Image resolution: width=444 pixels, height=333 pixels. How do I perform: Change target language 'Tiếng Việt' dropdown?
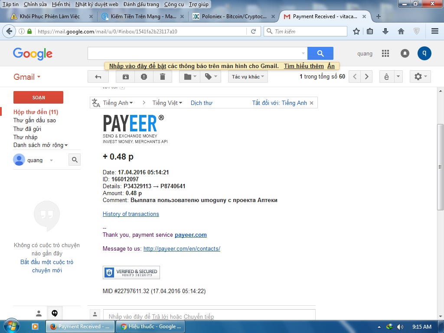pyautogui.click(x=167, y=103)
